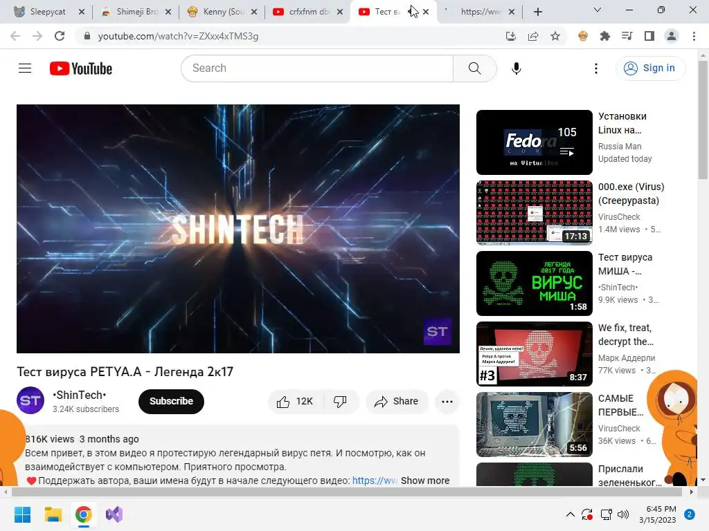Switch to the Sleepycat tab
This screenshot has width=709, height=531.
[x=47, y=12]
